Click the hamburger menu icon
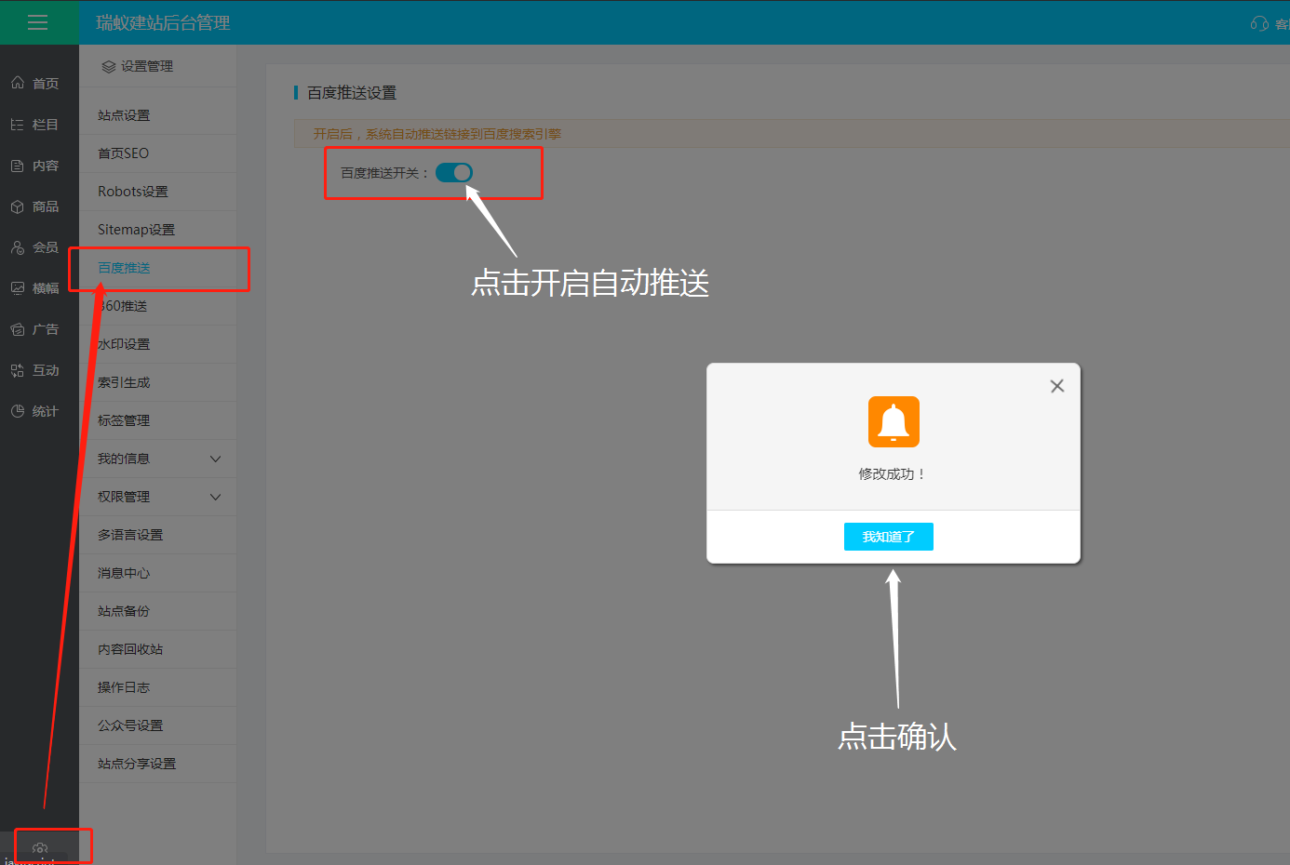 (x=38, y=22)
